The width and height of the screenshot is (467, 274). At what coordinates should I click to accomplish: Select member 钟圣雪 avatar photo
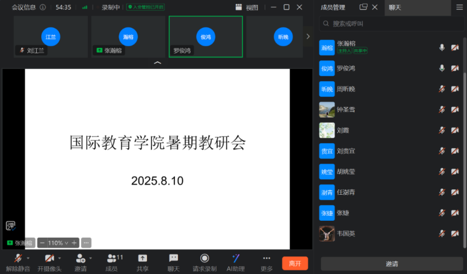click(327, 109)
